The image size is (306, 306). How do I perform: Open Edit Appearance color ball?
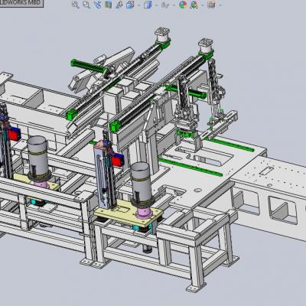click(x=183, y=5)
